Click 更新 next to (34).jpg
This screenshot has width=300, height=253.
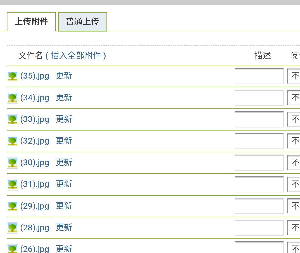click(64, 98)
